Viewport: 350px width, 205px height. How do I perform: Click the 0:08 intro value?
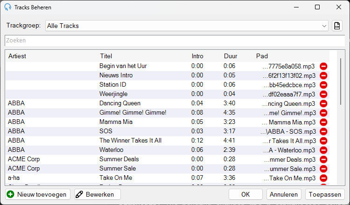click(x=197, y=113)
